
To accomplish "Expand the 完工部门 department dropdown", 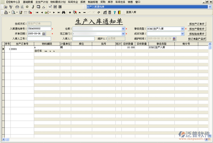I will tap(123, 34).
